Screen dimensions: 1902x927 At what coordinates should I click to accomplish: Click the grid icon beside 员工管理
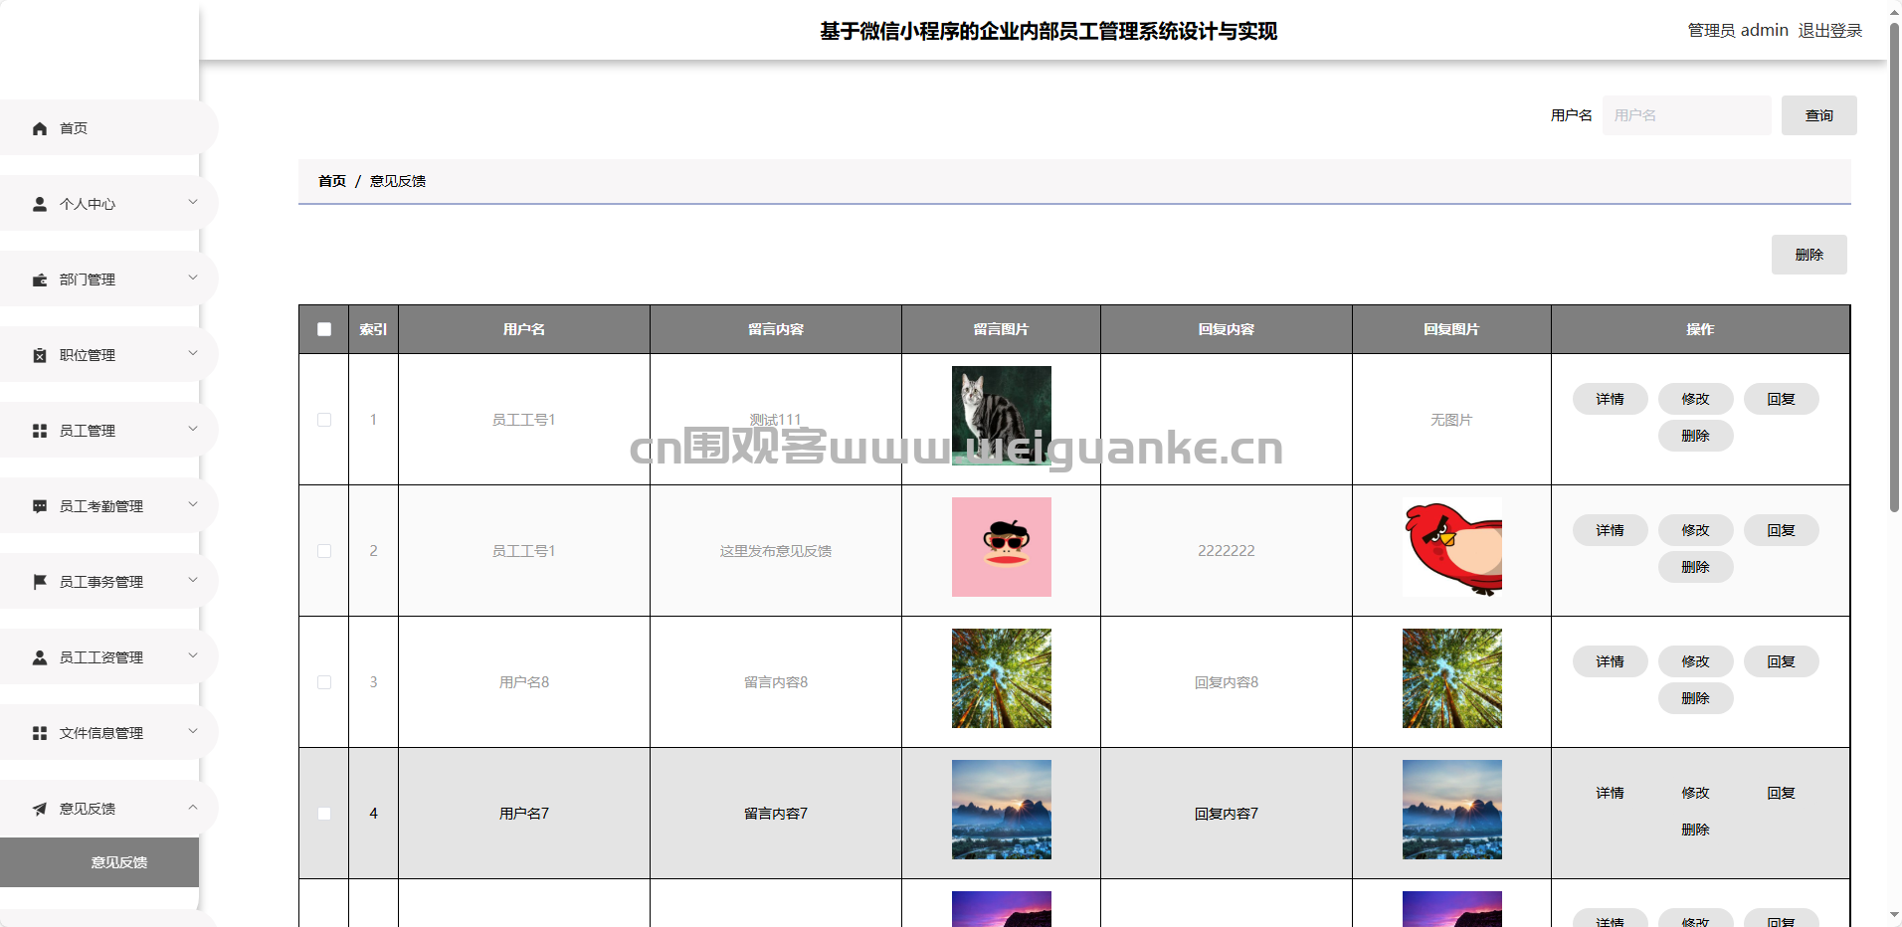point(40,431)
